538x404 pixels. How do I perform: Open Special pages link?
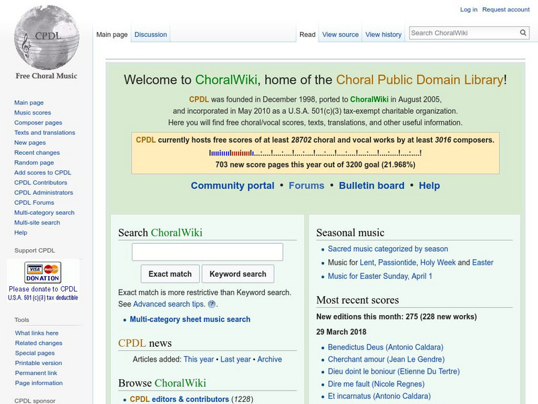35,352
